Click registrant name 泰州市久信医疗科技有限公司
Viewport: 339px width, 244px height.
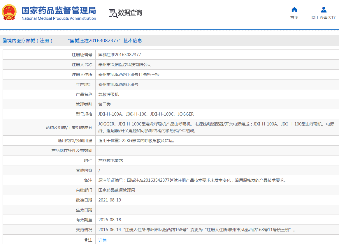125,65
